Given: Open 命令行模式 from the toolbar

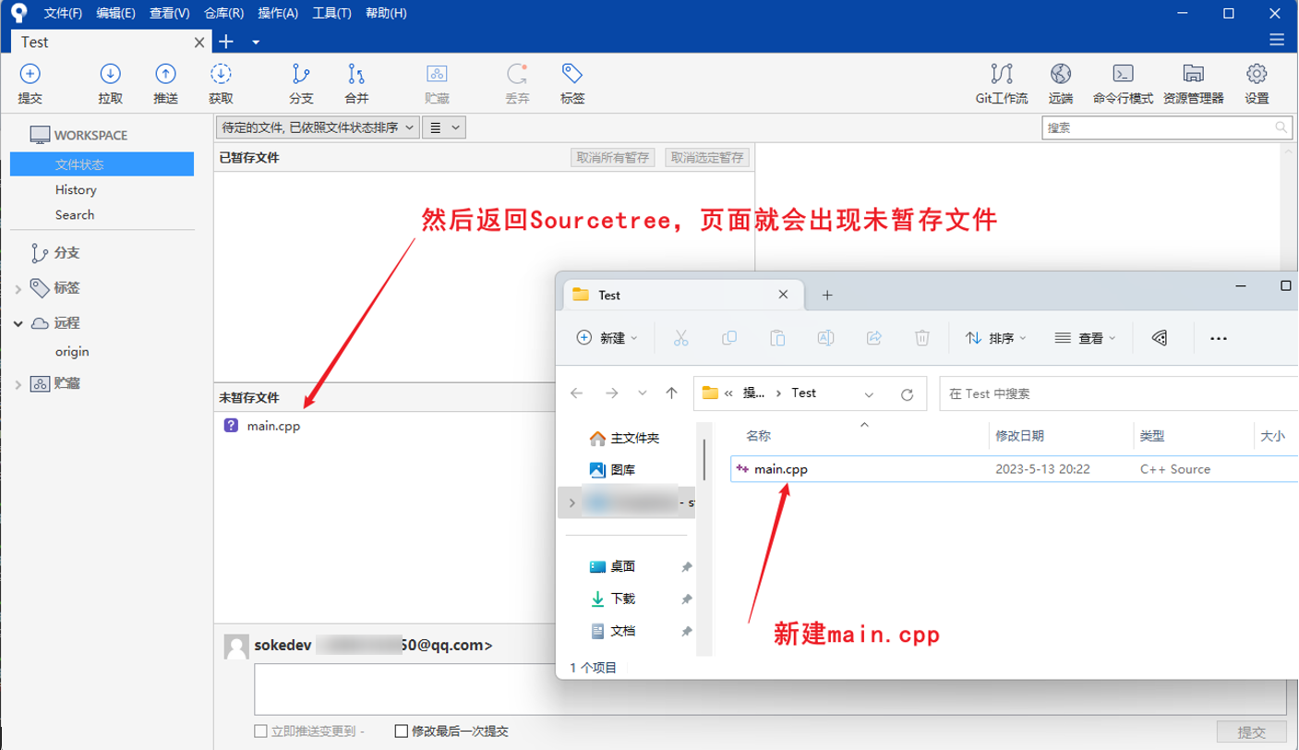Looking at the screenshot, I should coord(1124,82).
